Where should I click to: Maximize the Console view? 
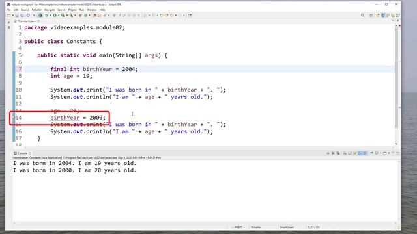(x=398, y=153)
